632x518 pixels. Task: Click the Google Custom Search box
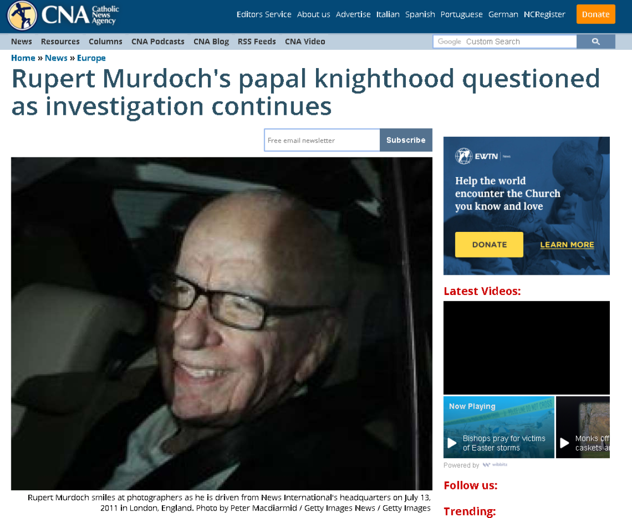(x=505, y=41)
